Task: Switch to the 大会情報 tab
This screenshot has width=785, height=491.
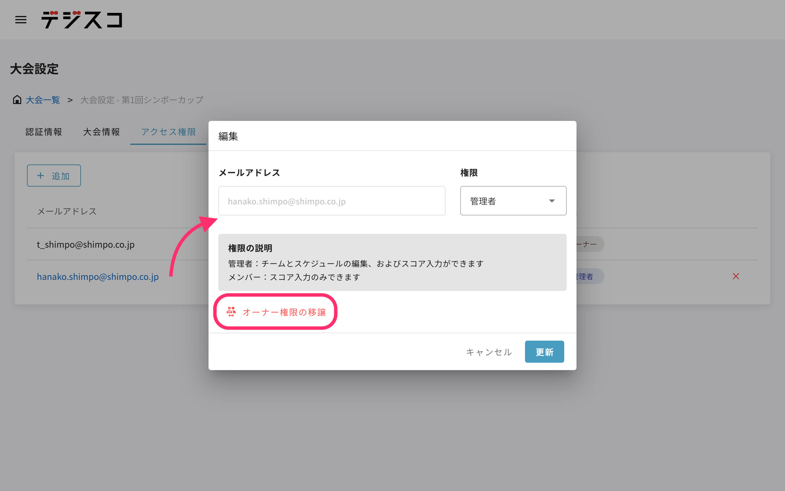Action: click(101, 132)
